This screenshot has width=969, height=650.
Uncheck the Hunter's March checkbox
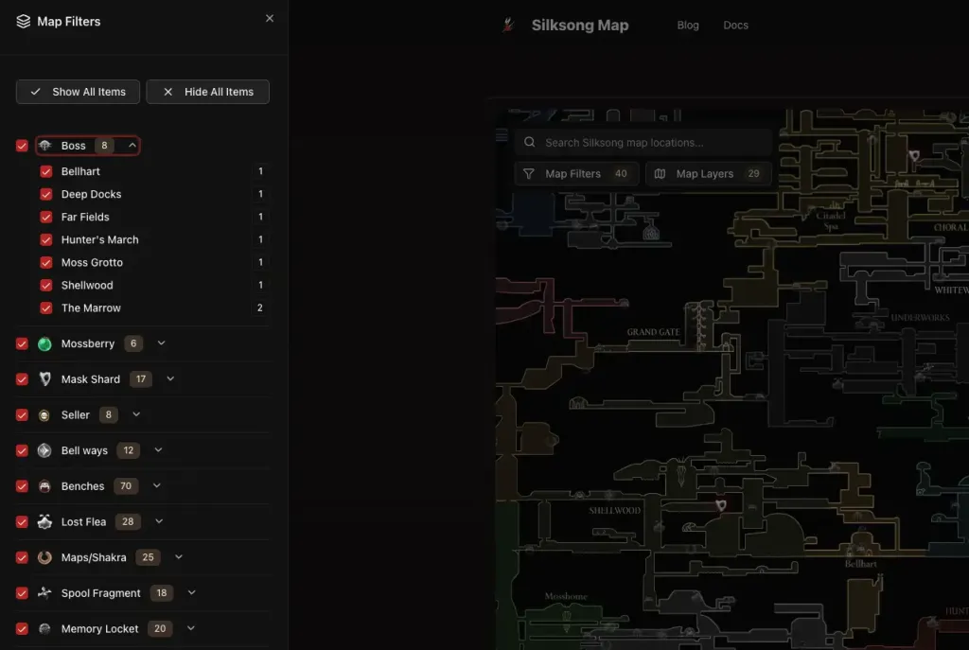[45, 239]
